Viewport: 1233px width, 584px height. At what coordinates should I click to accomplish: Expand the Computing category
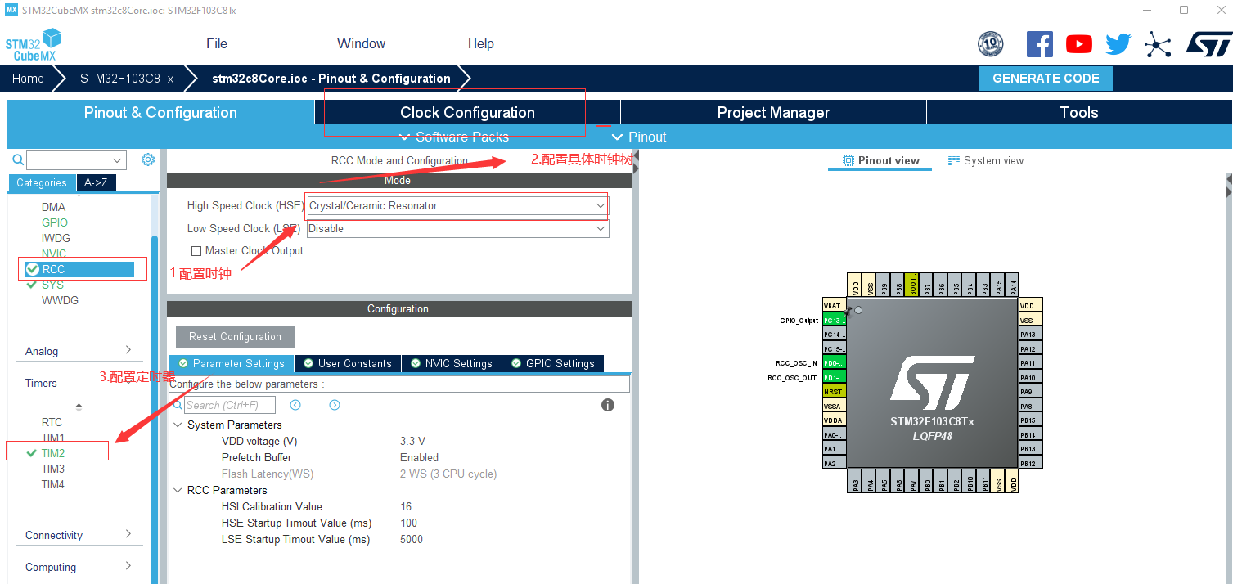(79, 567)
